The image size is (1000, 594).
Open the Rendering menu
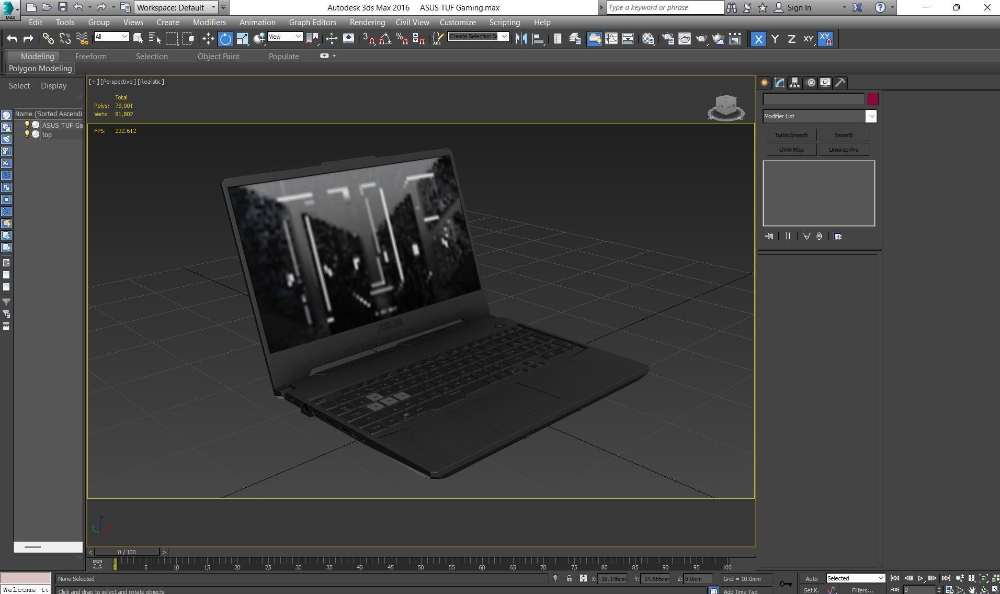[367, 23]
